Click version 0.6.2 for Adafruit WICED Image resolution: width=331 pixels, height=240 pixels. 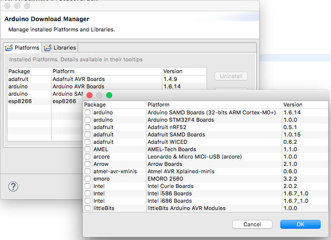click(290, 142)
